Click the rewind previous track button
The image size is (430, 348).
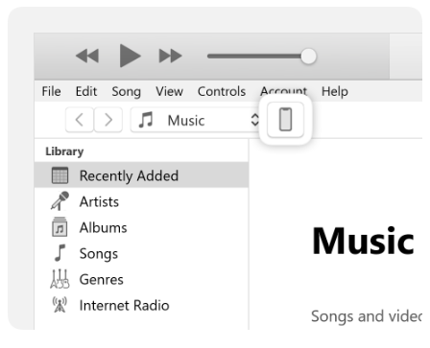[x=87, y=56]
